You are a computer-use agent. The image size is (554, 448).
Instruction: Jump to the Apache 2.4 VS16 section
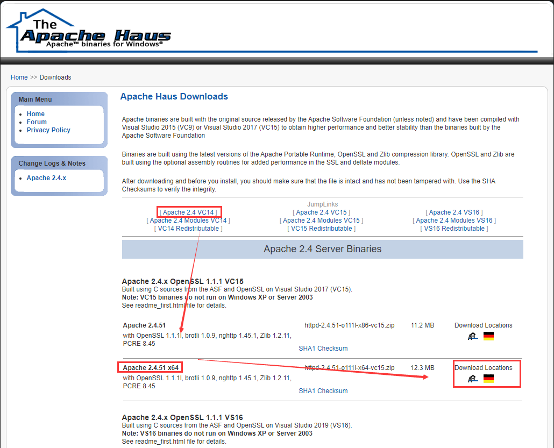pyautogui.click(x=454, y=212)
